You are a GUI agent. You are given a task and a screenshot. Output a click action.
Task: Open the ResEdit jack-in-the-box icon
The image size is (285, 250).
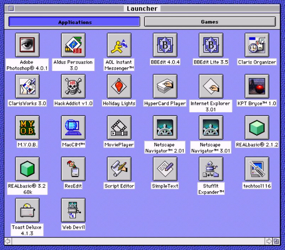tap(73, 169)
